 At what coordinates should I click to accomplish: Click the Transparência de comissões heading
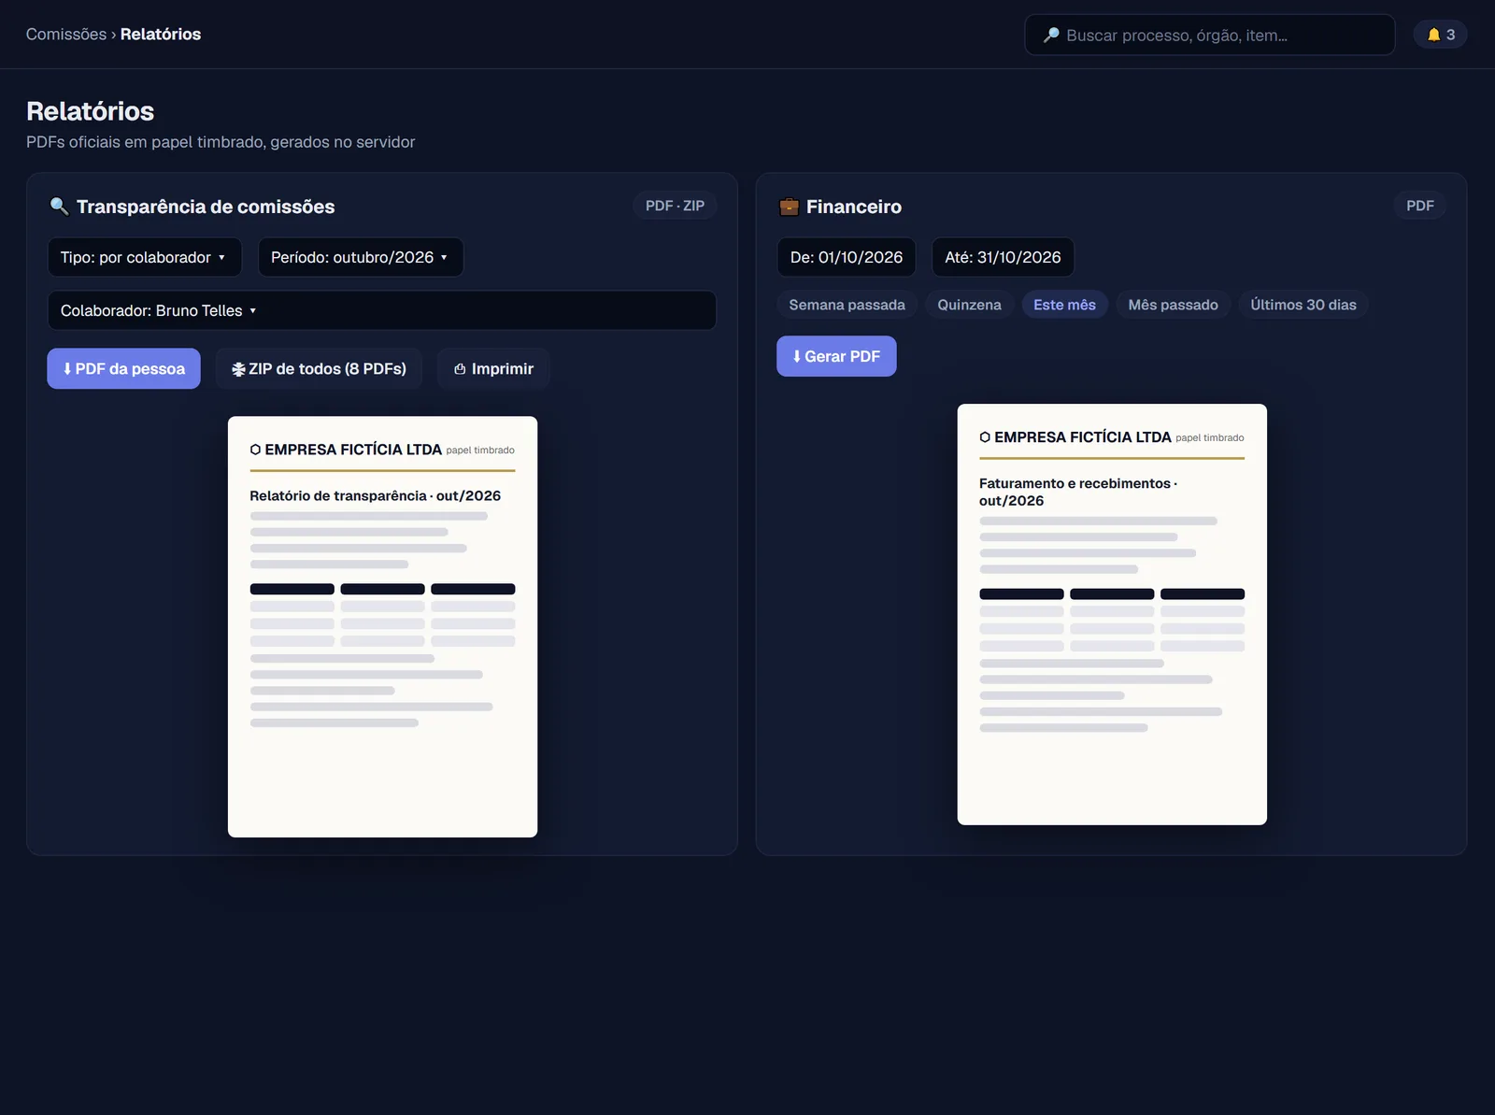pyautogui.click(x=206, y=207)
